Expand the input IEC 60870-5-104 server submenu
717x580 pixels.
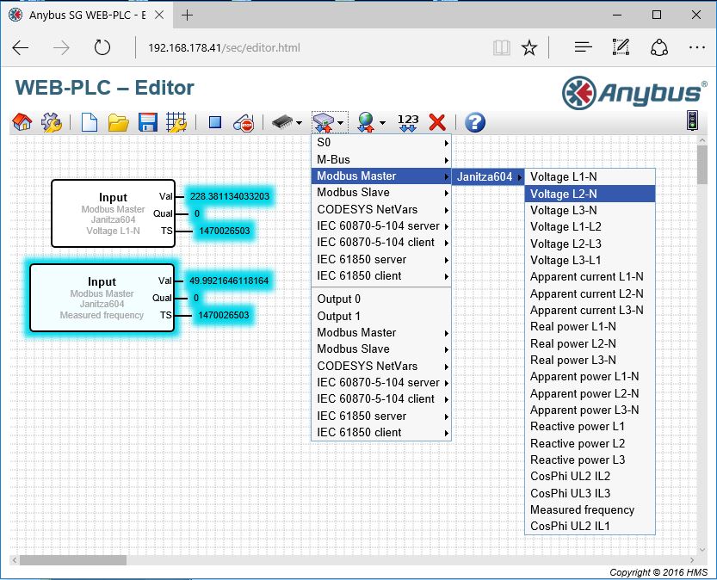pos(381,225)
